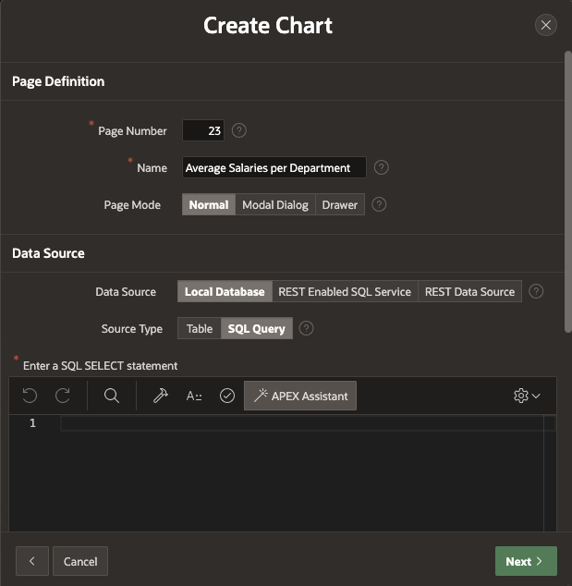This screenshot has height=586, width=572.
Task: Click the autocomplete A icon
Action: pyautogui.click(x=194, y=396)
